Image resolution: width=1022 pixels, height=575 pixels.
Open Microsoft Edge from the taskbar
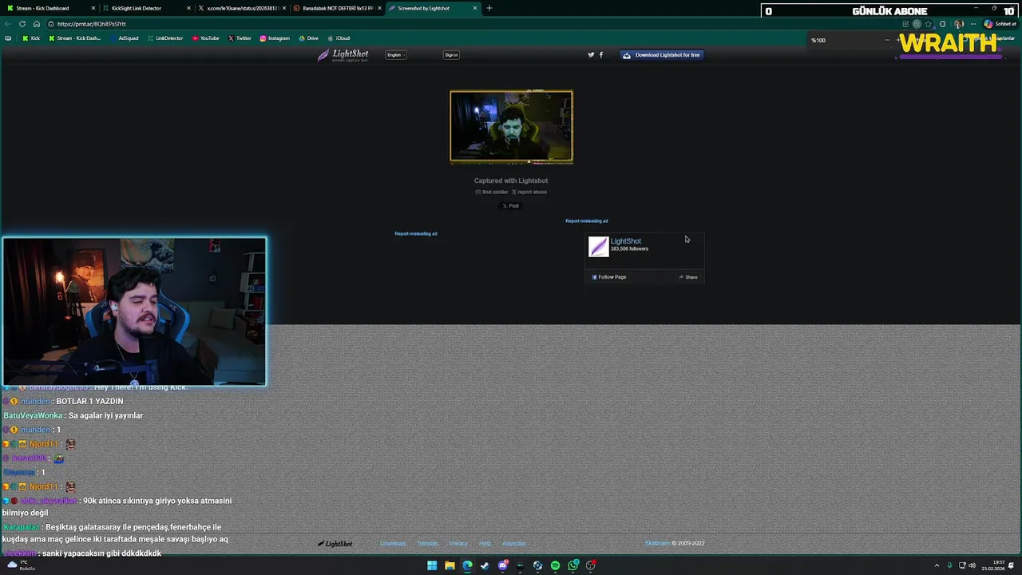point(467,565)
